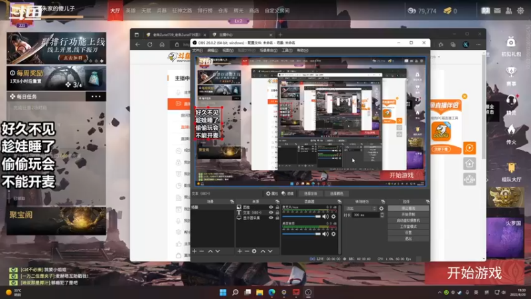Open transition properties gear icon
This screenshot has height=299, width=531.
pos(382,209)
